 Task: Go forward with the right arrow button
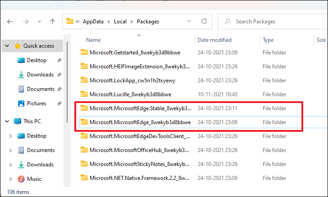click(x=26, y=22)
